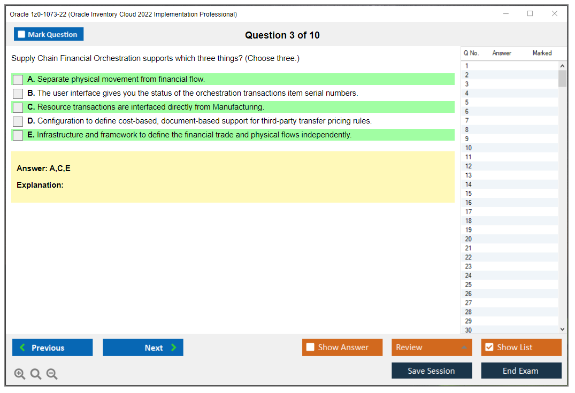Check the Mark Question checkbox
The height and width of the screenshot is (393, 575).
click(x=21, y=34)
